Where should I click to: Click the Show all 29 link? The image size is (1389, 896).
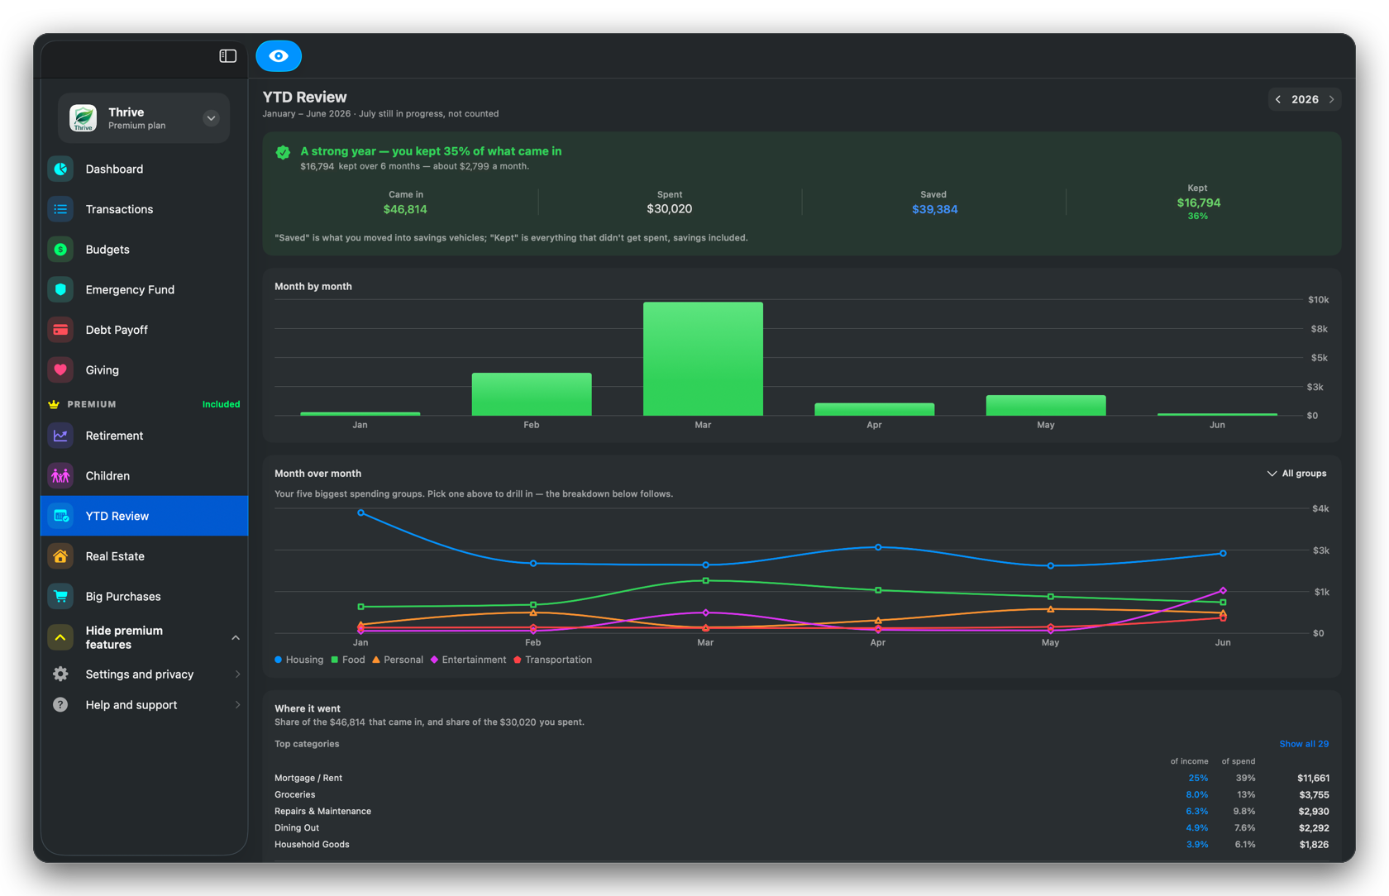[x=1304, y=744]
